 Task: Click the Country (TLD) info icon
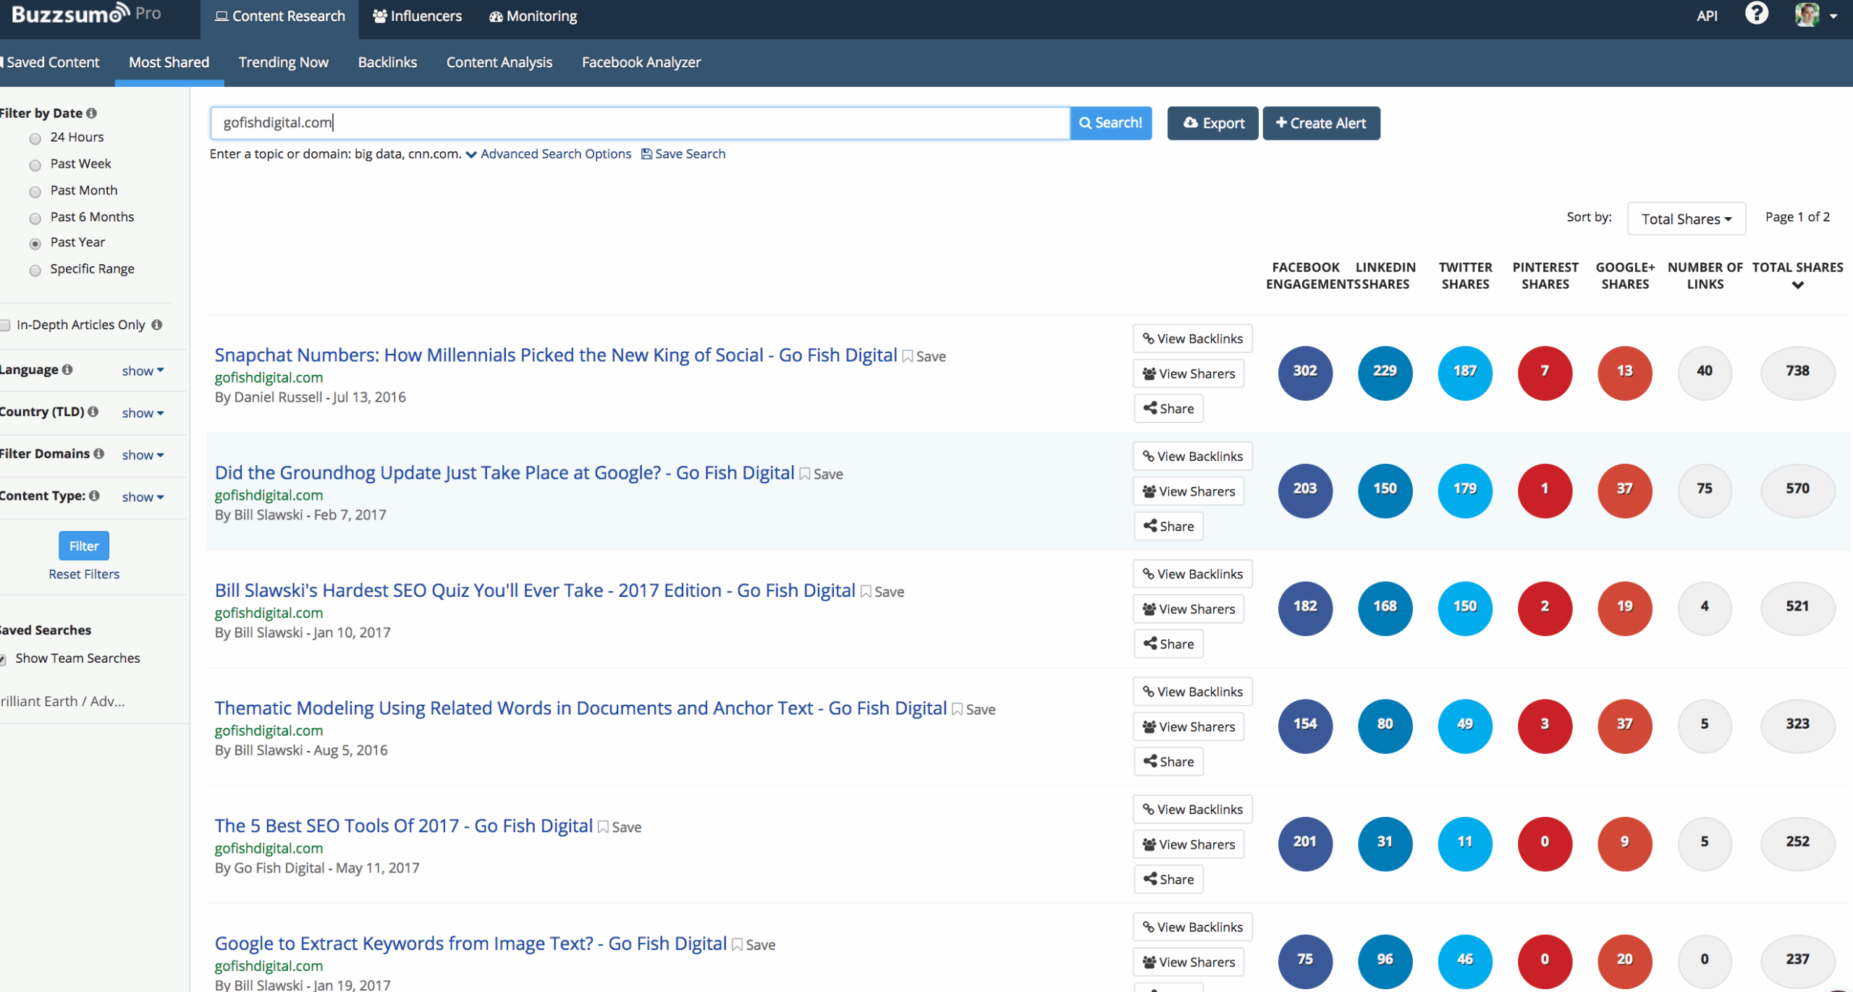pyautogui.click(x=93, y=412)
